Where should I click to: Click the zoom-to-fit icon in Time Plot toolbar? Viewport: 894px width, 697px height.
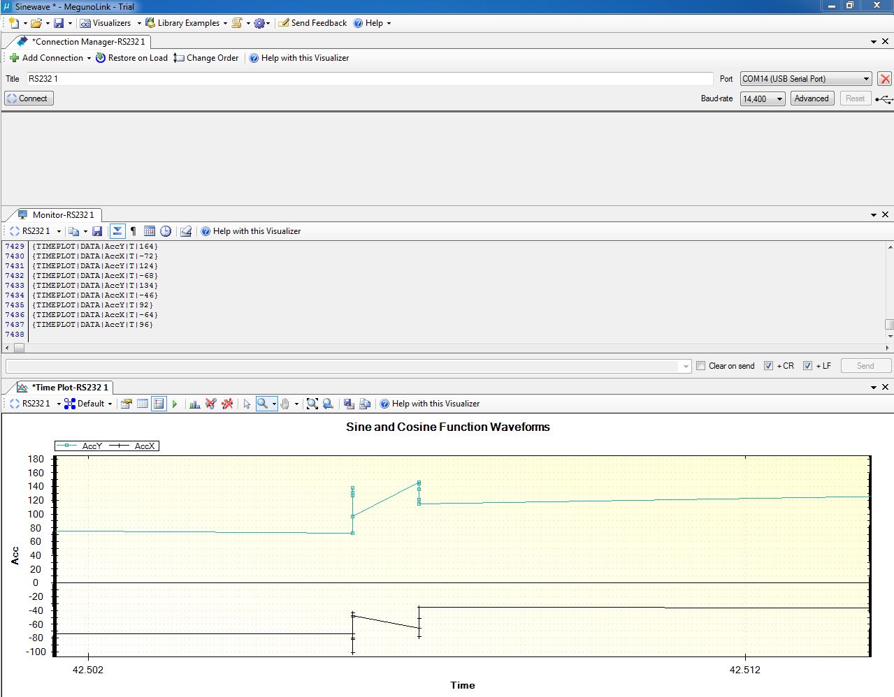(x=312, y=404)
